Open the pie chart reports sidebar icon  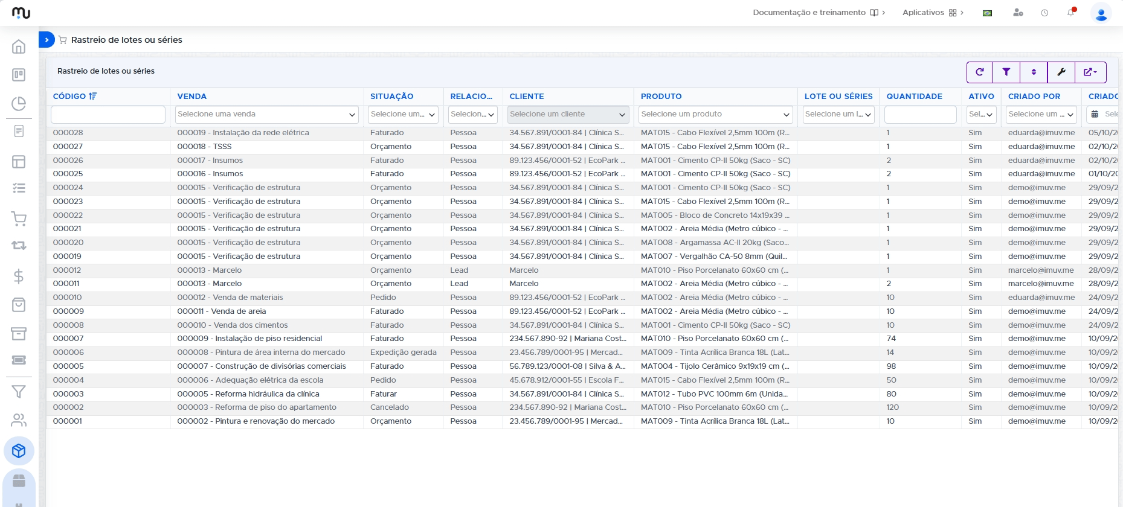pos(19,103)
